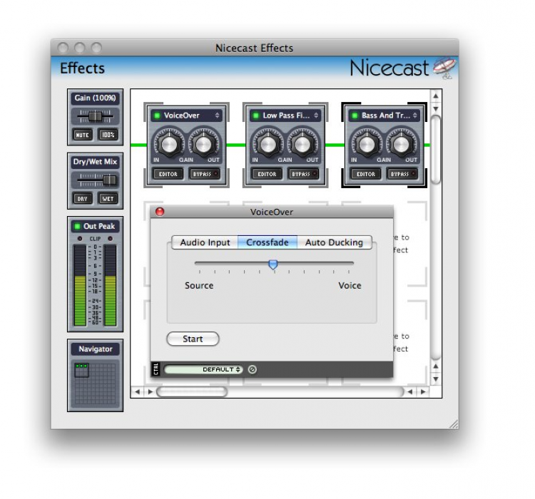Image resolution: width=535 pixels, height=499 pixels.
Task: Click the Navigator grid thumbnail
Action: [95, 384]
